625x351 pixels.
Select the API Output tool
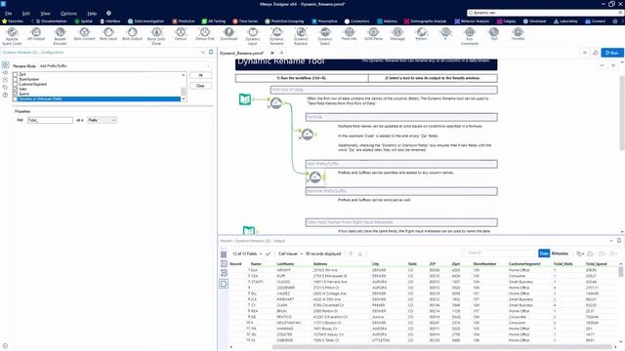pyautogui.click(x=36, y=34)
